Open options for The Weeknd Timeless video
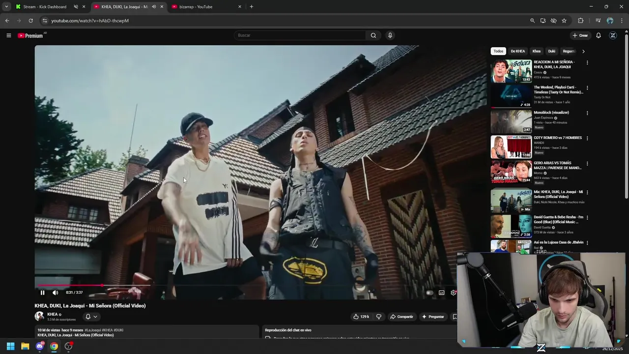The width and height of the screenshot is (629, 354). 587,88
